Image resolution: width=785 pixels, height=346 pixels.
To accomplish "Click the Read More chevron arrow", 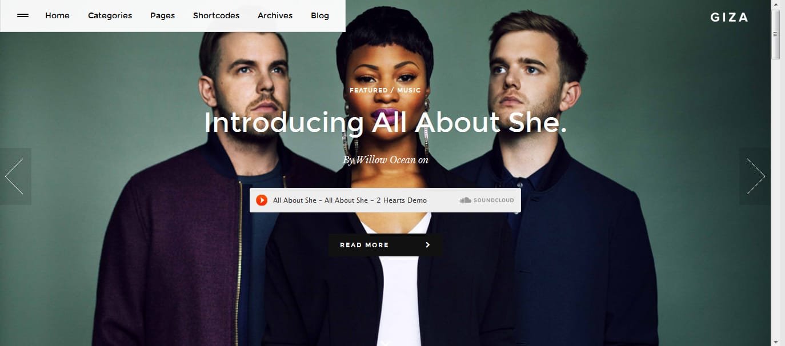I will [x=428, y=245].
